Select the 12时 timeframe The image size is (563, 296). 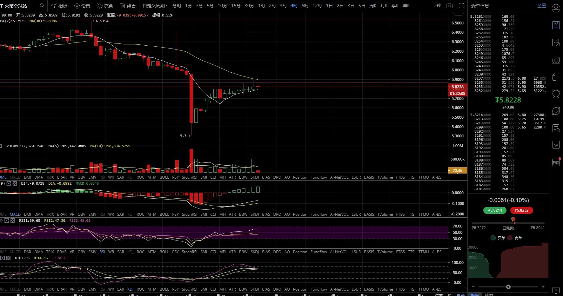(317, 6)
